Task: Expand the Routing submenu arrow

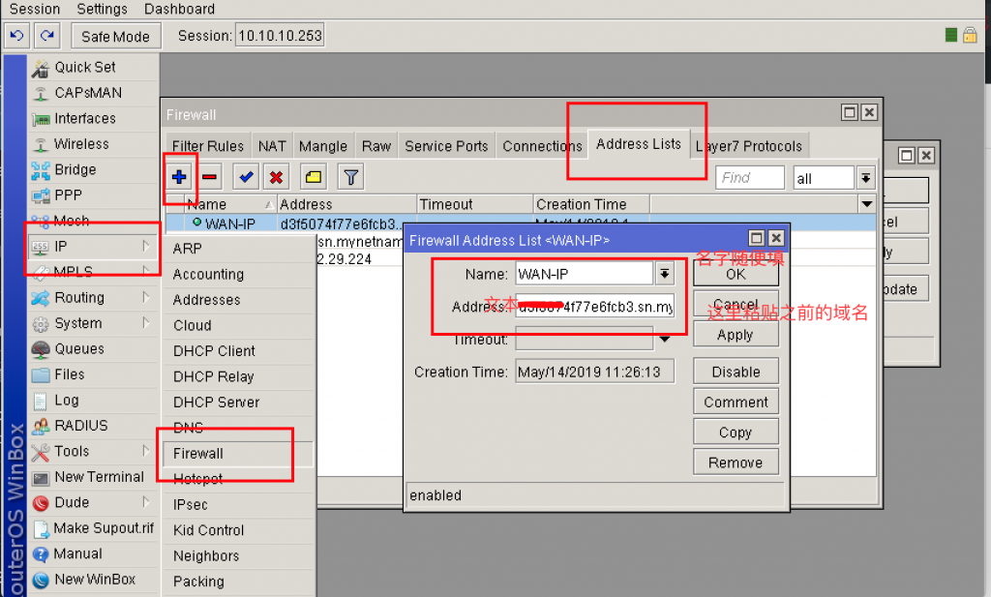Action: coord(146,297)
